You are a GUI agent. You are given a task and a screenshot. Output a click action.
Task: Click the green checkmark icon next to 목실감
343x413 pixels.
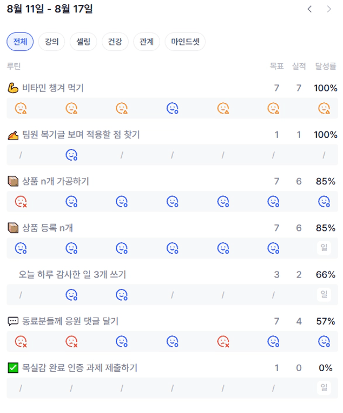click(x=13, y=367)
